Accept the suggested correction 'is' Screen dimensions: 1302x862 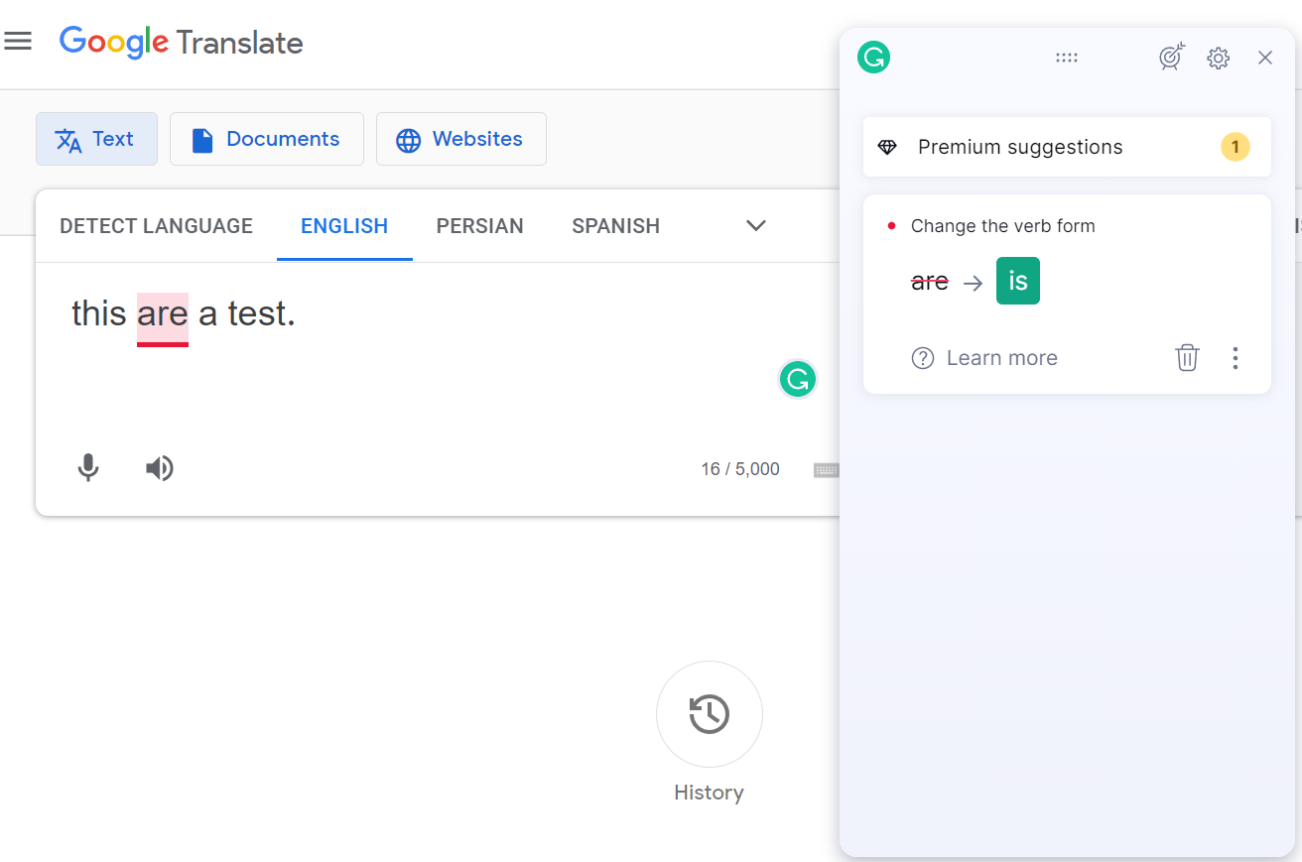point(1017,281)
